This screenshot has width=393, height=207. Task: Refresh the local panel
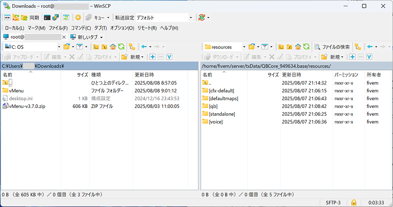(x=121, y=47)
